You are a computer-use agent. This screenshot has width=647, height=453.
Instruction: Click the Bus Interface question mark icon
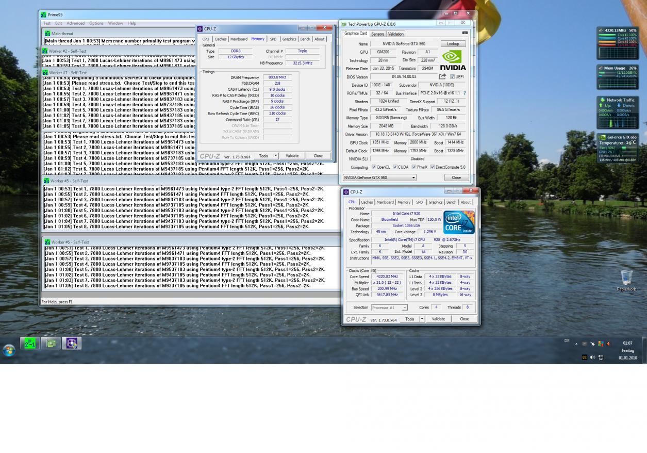(464, 93)
